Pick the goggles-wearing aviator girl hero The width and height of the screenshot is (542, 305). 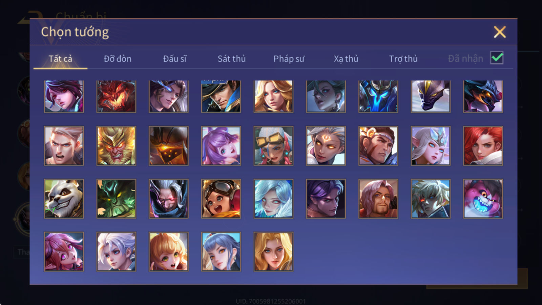221,199
